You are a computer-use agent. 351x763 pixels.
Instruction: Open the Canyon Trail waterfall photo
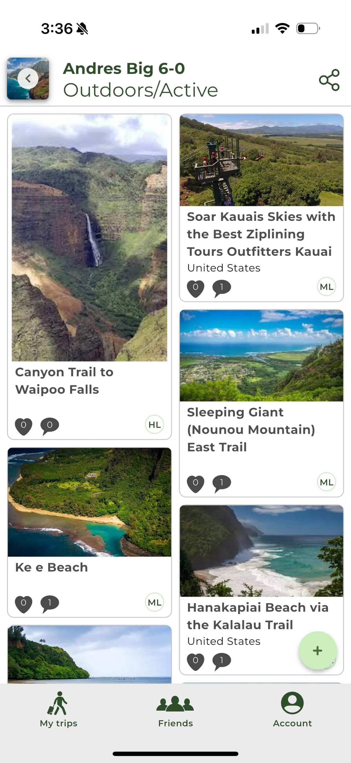[x=89, y=238]
